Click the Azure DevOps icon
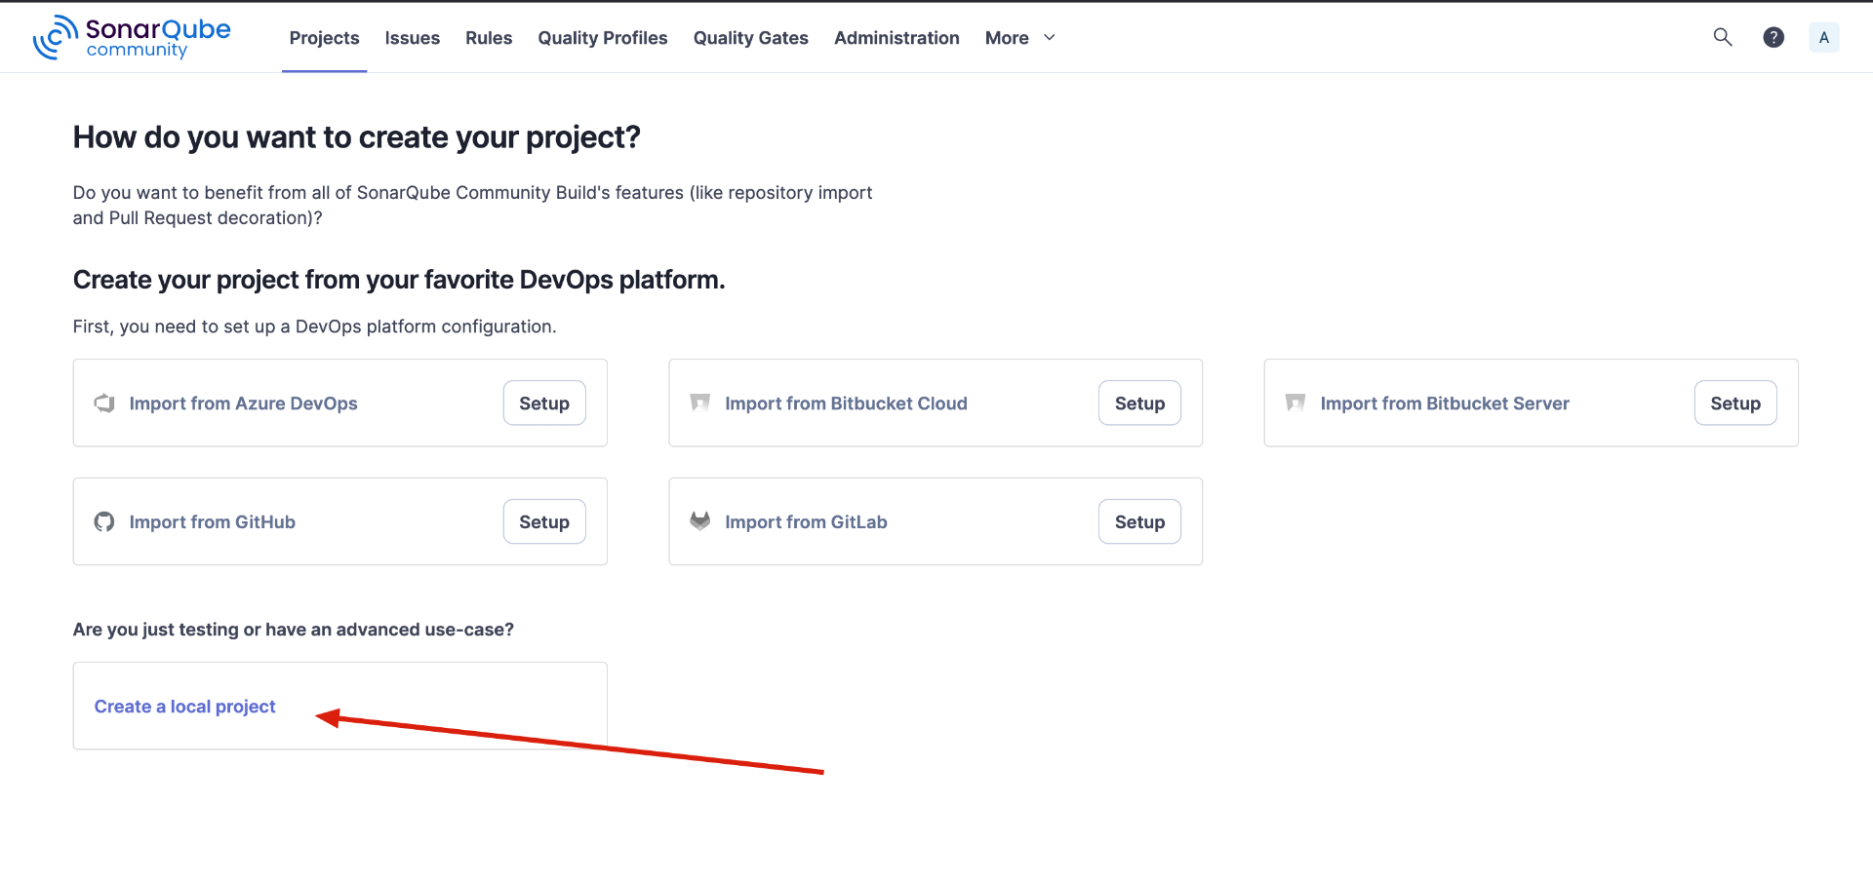Screen dimensions: 1873x882 pos(104,403)
